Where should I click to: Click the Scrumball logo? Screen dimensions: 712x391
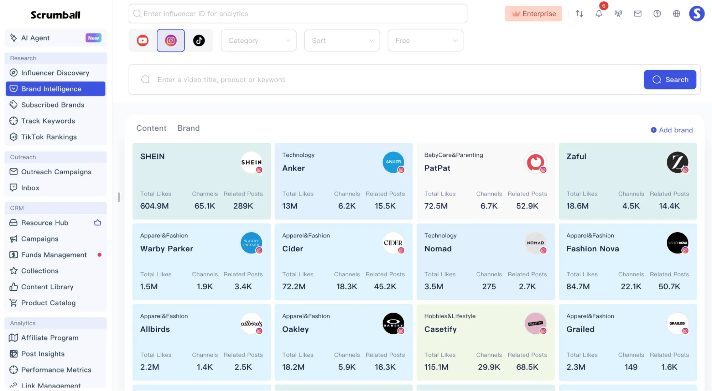pos(56,15)
